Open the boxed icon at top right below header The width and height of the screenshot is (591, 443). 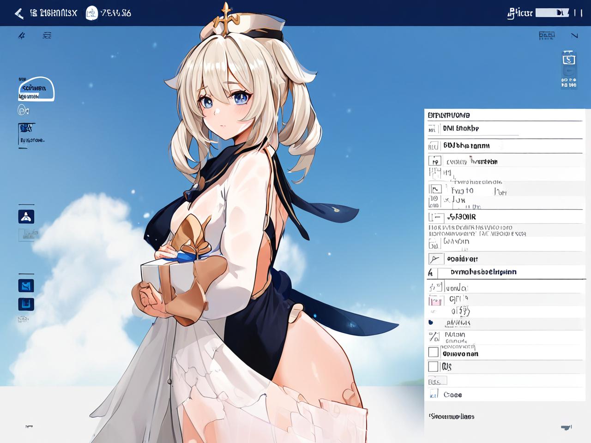click(x=547, y=36)
